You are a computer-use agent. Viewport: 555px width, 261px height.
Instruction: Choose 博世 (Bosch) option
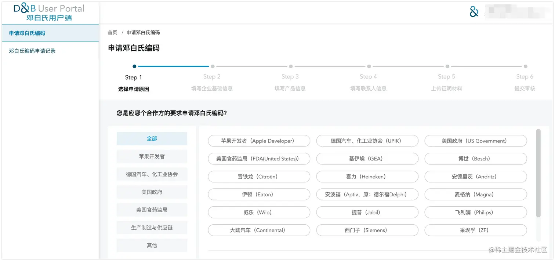tap(476, 159)
